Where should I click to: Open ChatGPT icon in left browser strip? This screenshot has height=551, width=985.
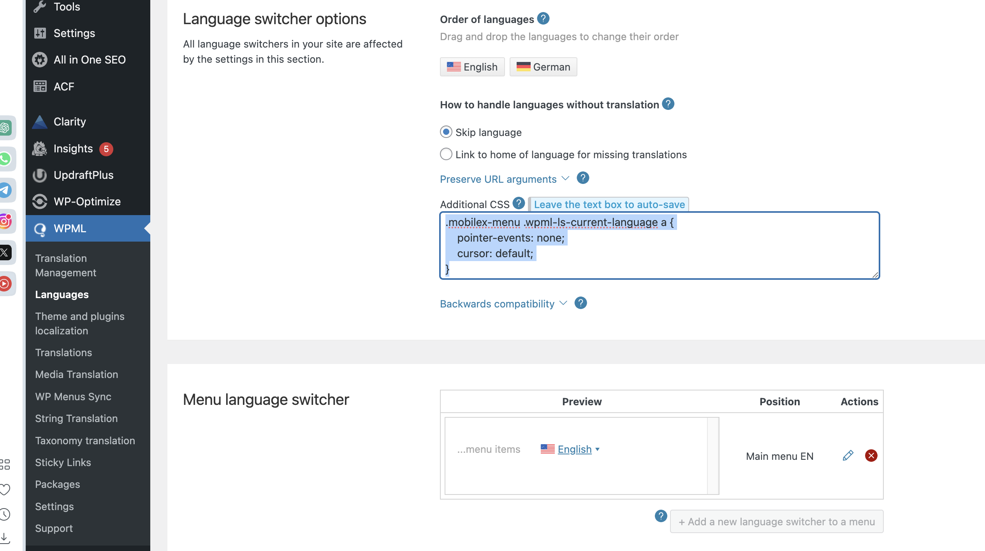point(5,128)
